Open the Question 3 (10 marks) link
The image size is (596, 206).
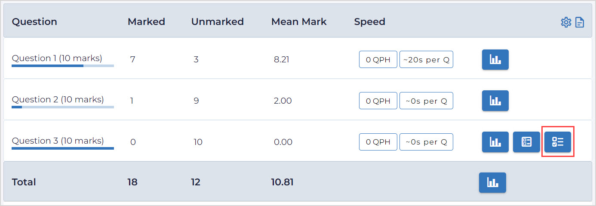[58, 141]
